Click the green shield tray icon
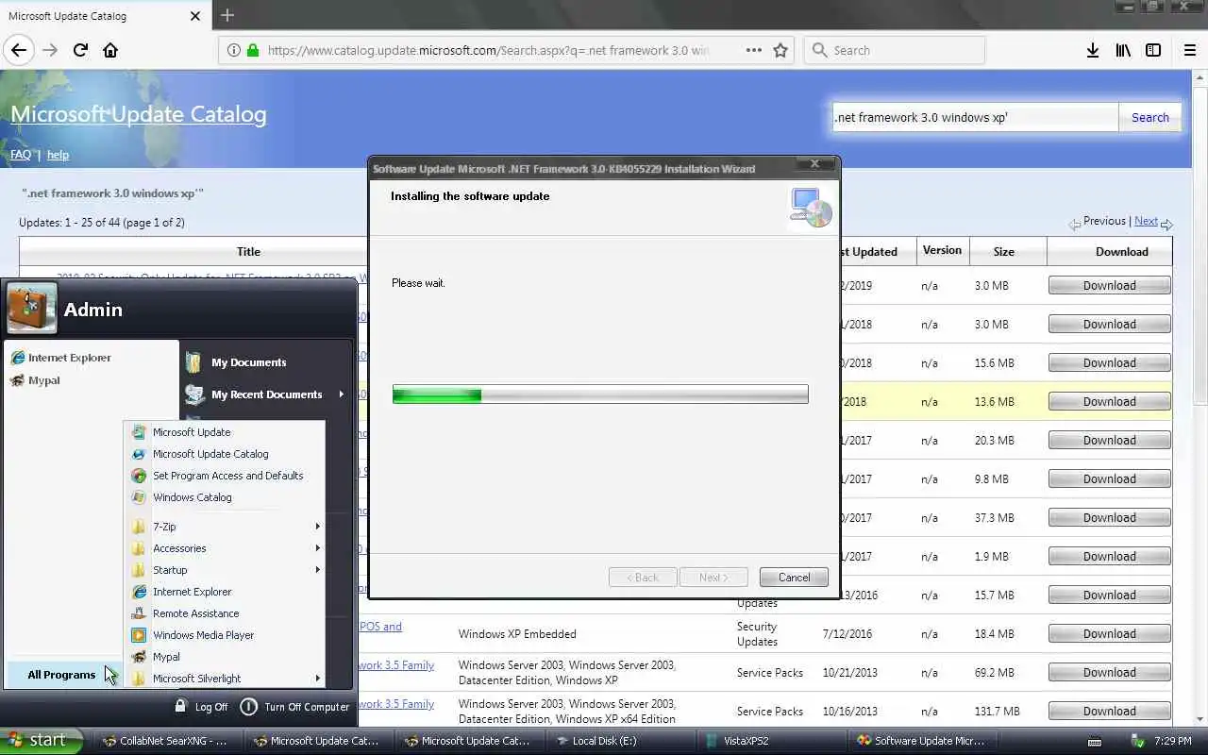This screenshot has width=1208, height=755. pyautogui.click(x=1138, y=741)
